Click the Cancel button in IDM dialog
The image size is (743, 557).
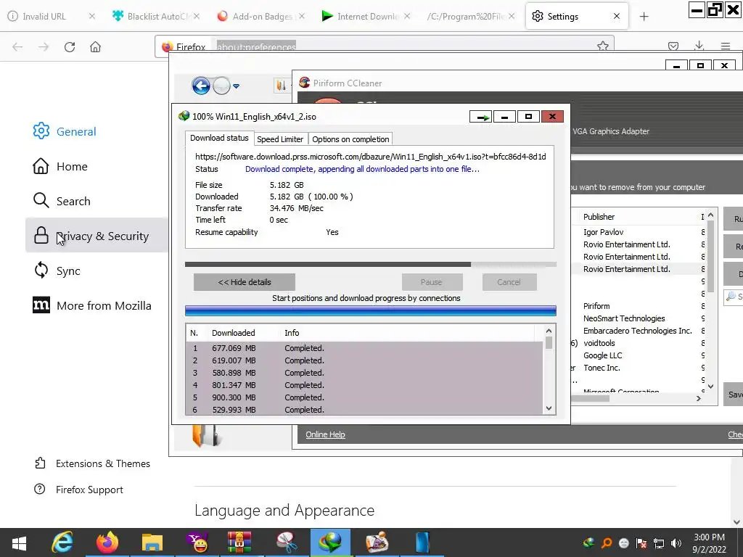click(x=509, y=282)
